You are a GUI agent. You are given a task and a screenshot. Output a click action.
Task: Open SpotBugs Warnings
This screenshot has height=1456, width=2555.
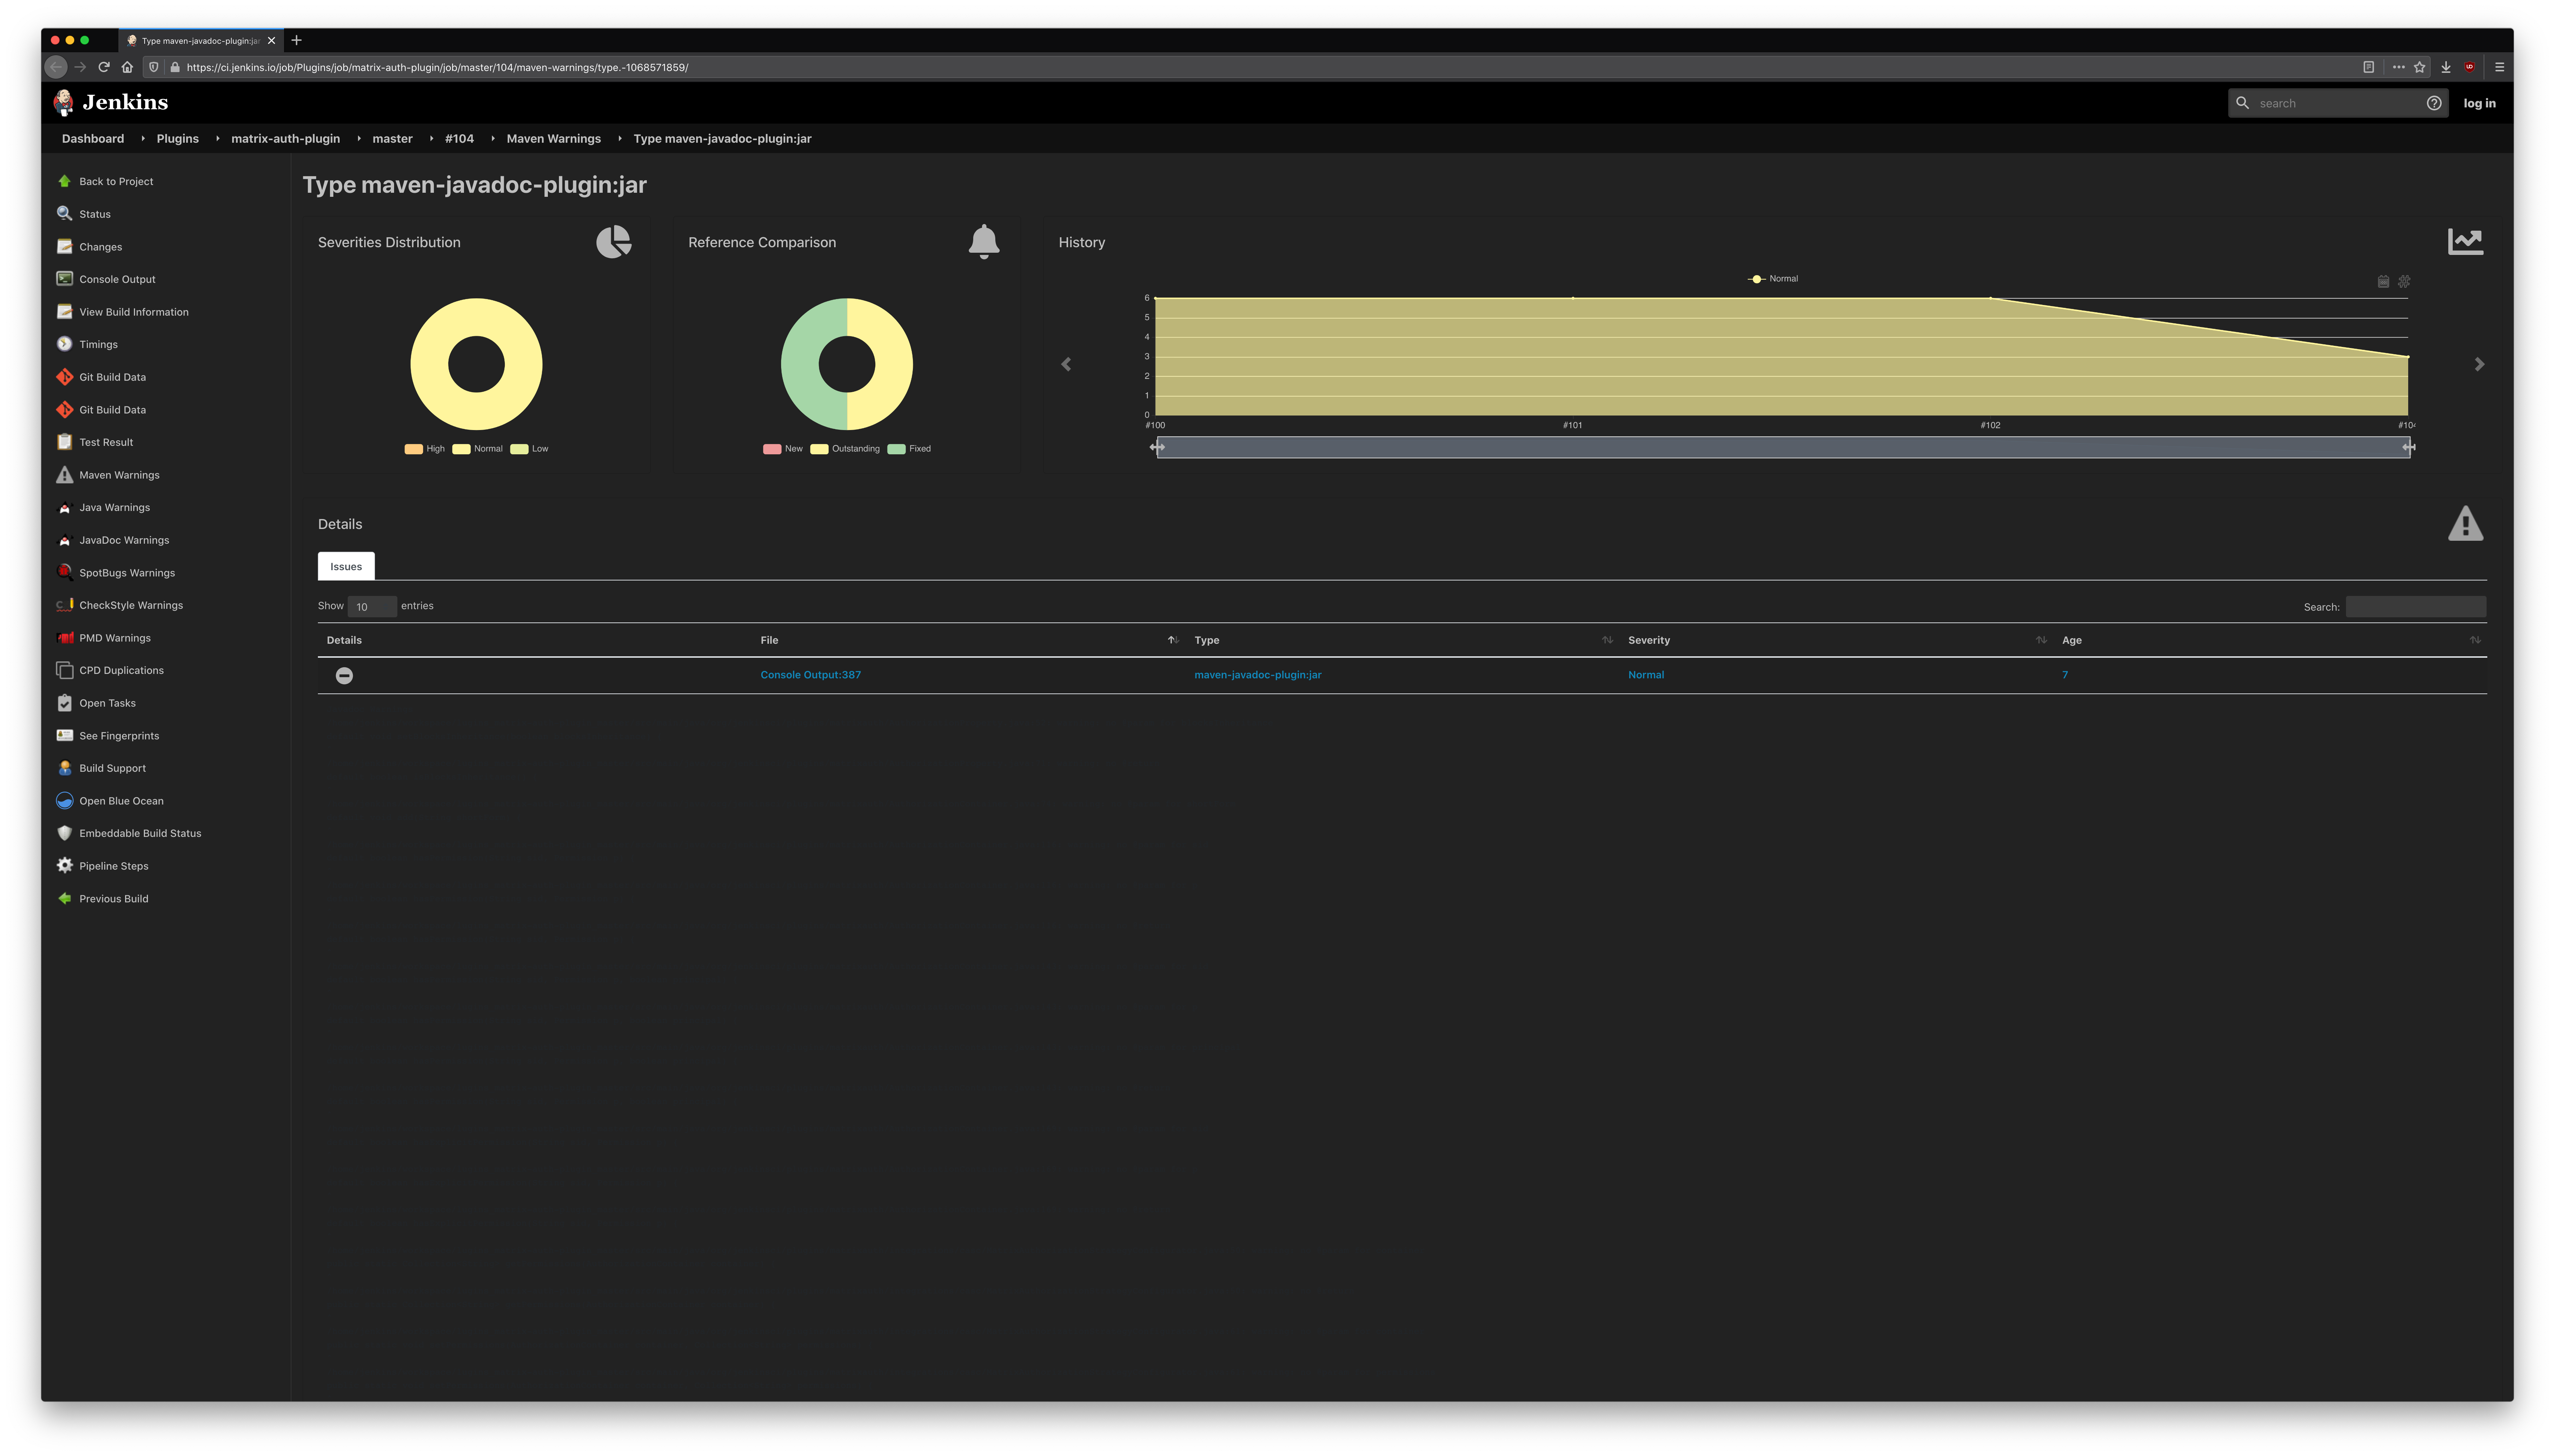[x=127, y=573]
